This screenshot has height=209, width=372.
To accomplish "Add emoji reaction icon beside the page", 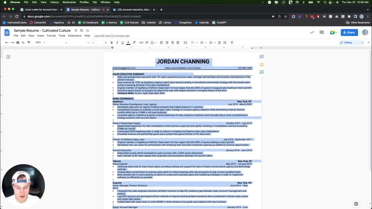I will pyautogui.click(x=262, y=64).
